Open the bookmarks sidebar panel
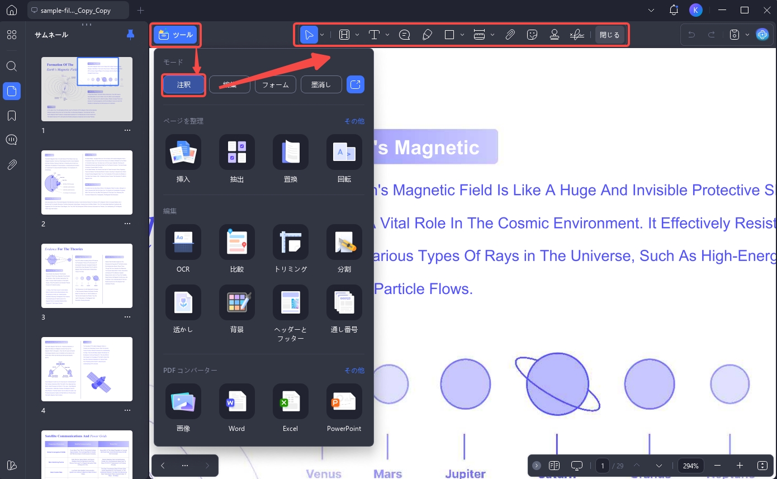The image size is (777, 479). coord(12,116)
